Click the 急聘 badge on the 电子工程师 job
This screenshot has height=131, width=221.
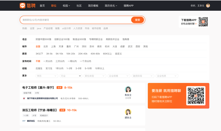59,88
